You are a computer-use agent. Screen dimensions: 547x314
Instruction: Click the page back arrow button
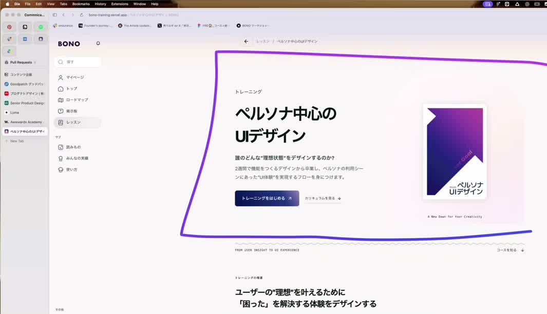[246, 42]
